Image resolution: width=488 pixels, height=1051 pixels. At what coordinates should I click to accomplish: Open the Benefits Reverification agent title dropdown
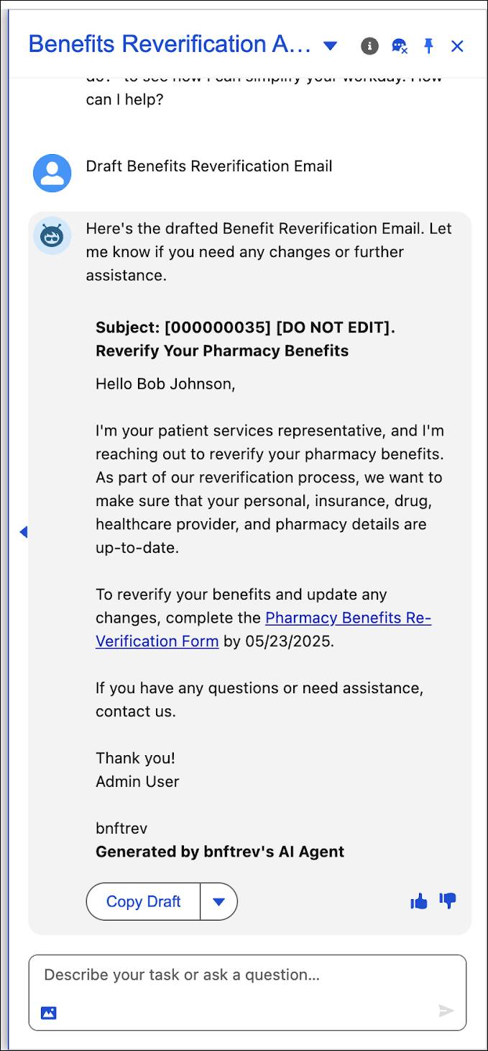point(329,45)
